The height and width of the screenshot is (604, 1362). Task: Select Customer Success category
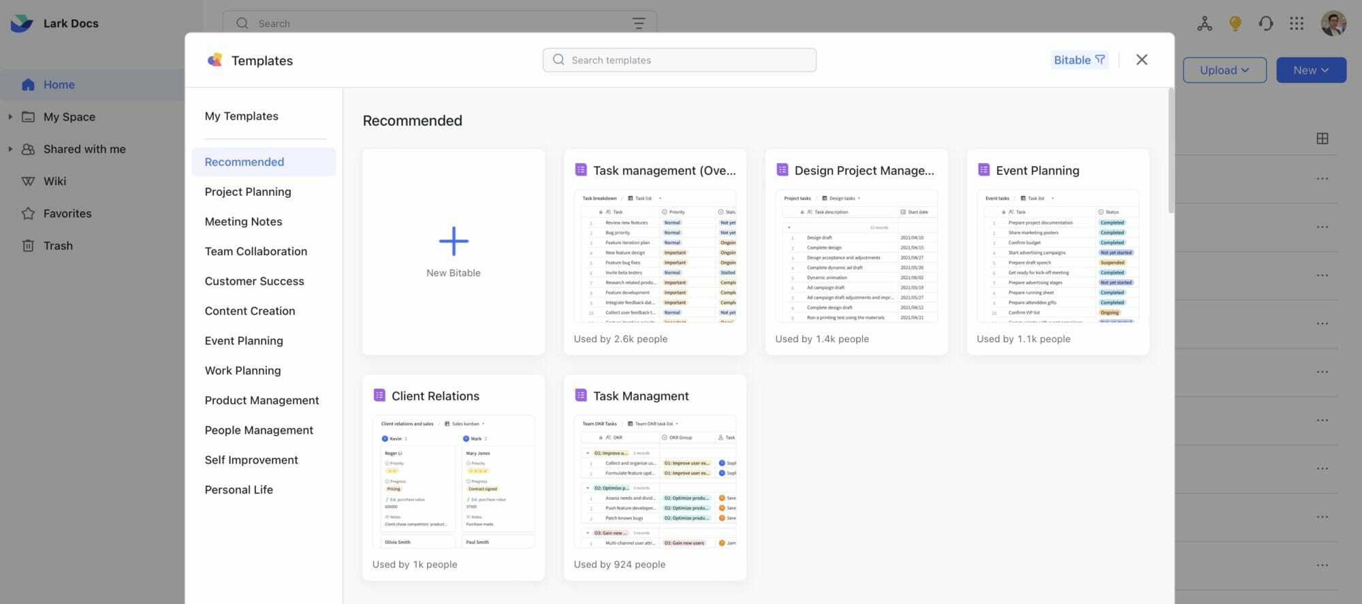point(254,282)
